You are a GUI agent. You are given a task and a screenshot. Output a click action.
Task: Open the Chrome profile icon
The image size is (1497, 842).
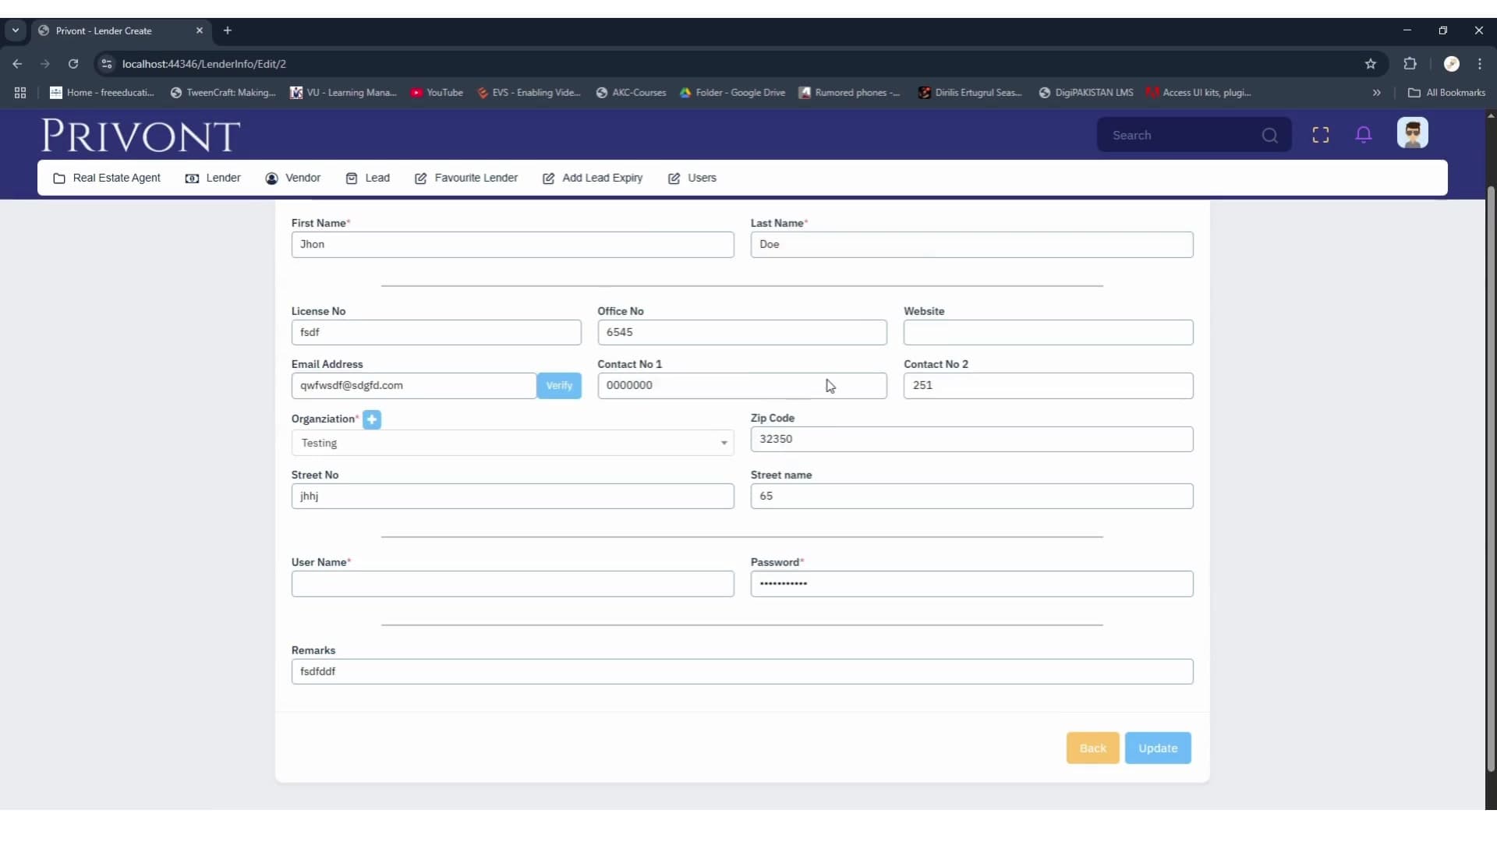click(x=1451, y=64)
